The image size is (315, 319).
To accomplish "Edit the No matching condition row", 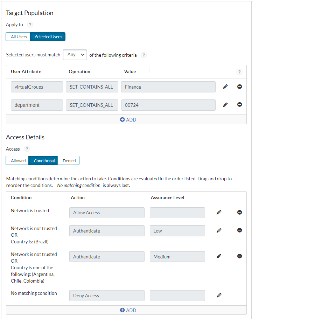I will (219, 295).
